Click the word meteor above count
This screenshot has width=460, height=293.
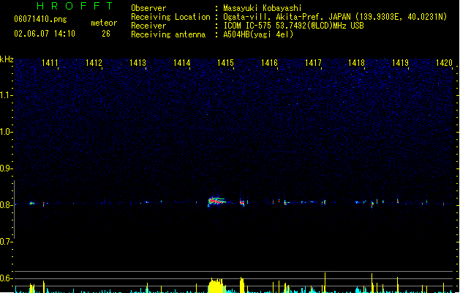click(104, 23)
